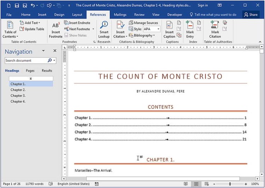Screen dimensions: 265x188
Task: Click Manage Sources button
Action: [x=144, y=23]
